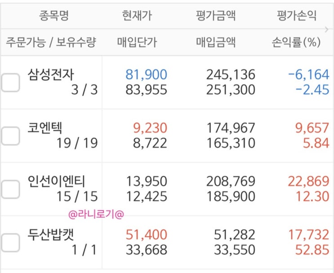This screenshot has width=334, height=273.
Task: Click the 평가금액 column header
Action: click(216, 16)
